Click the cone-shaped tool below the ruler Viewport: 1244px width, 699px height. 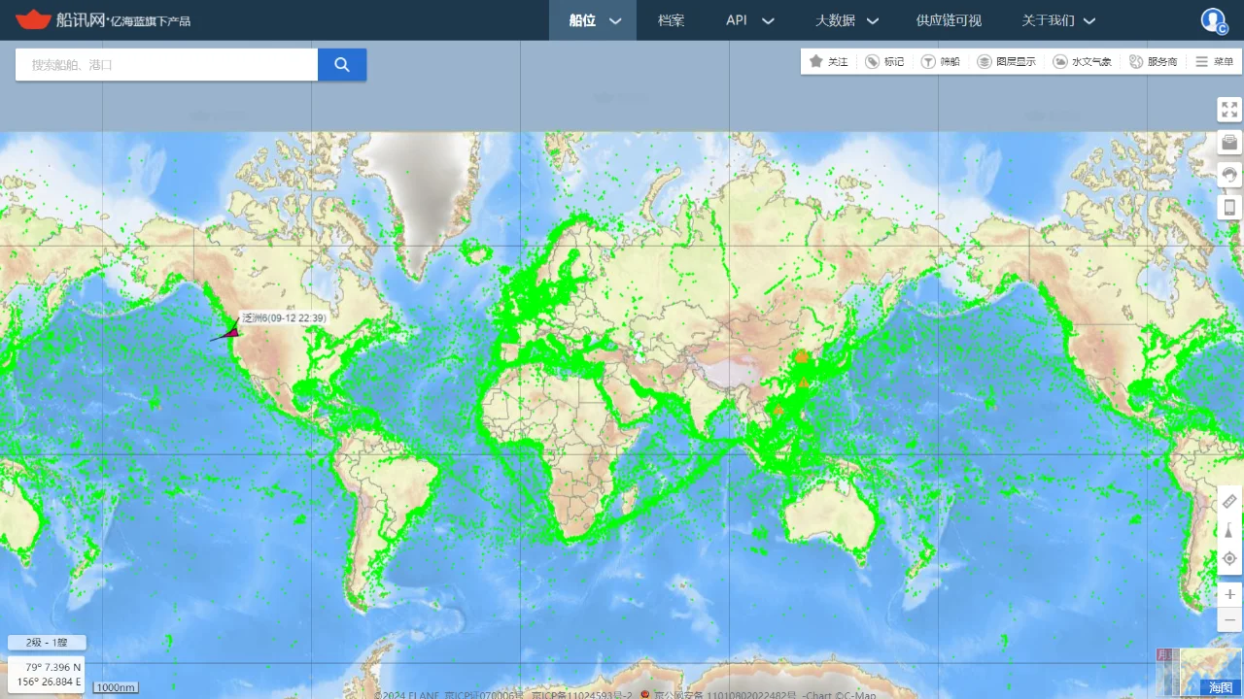[x=1229, y=530]
